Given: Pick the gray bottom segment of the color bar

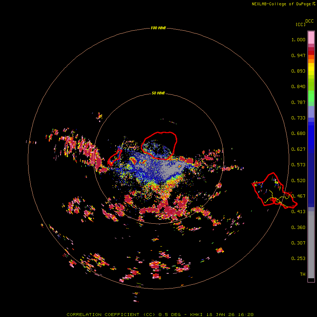Looking at the screenshot, I should click(311, 245).
